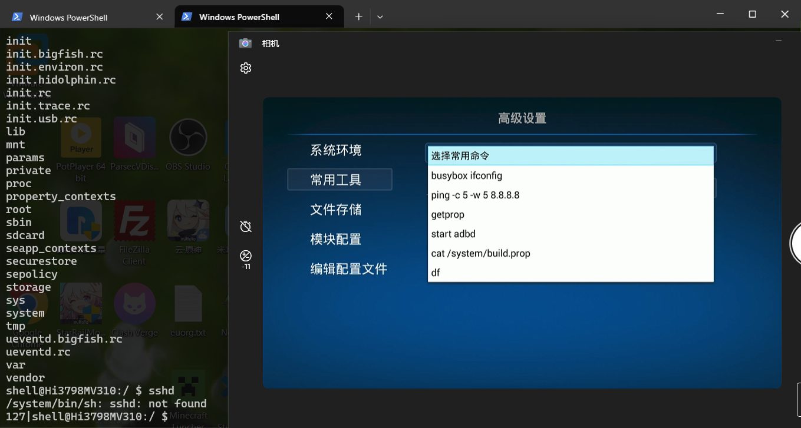Image resolution: width=801 pixels, height=428 pixels.
Task: Click the shell prompt line in terminal
Action: (88, 417)
